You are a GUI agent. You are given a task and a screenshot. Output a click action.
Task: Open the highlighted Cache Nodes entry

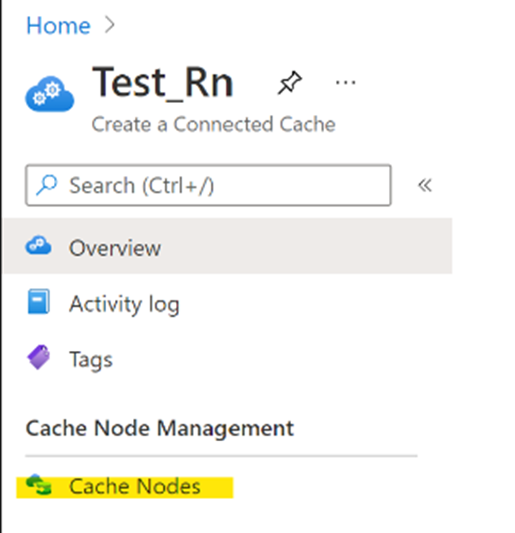click(125, 487)
